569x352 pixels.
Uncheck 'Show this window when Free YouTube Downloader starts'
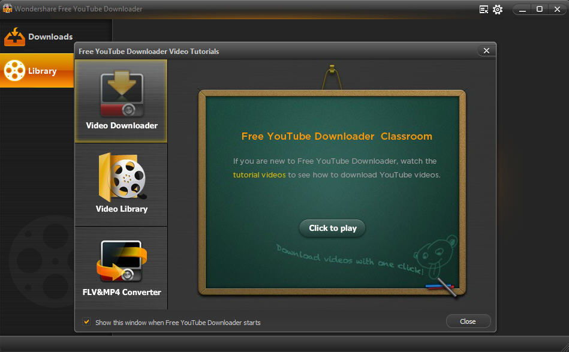point(86,322)
